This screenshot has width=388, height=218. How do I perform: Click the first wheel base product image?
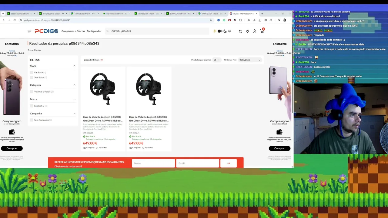coord(102,89)
